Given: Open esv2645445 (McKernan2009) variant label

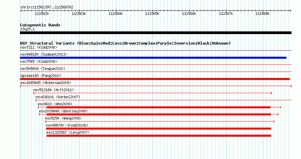Looking at the screenshot, I should tap(46, 83).
